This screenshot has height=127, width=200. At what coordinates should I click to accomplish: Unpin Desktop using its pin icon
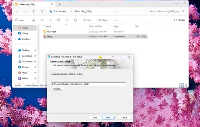coord(35,50)
